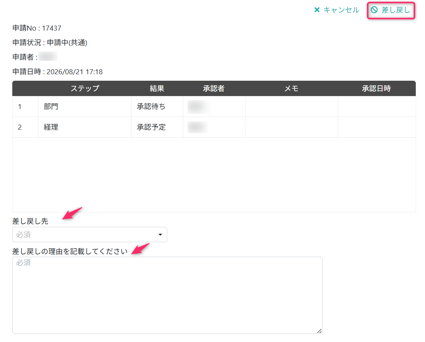
Task: Click the 差し戻し prohibition icon
Action: click(x=374, y=10)
